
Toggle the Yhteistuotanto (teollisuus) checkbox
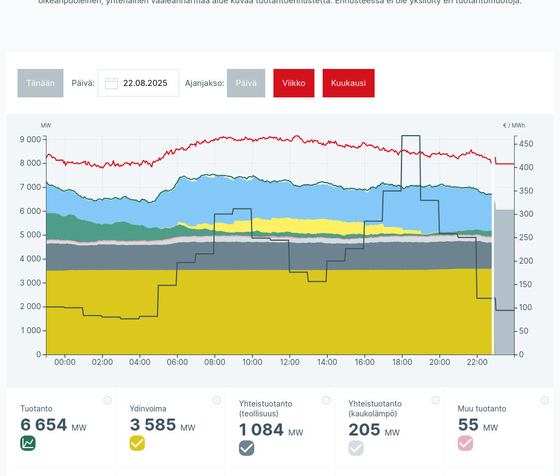coord(247,448)
